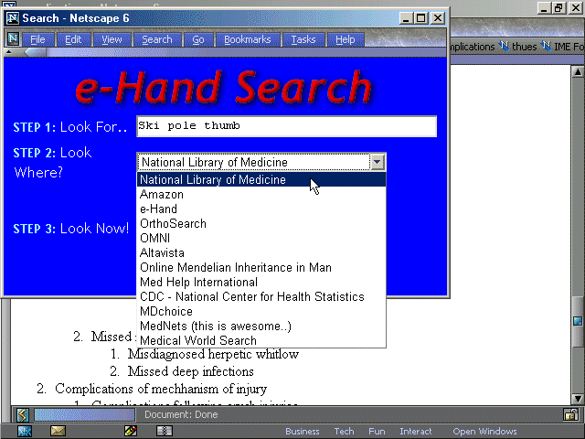Click the Business link in the bottom bar

click(x=302, y=432)
